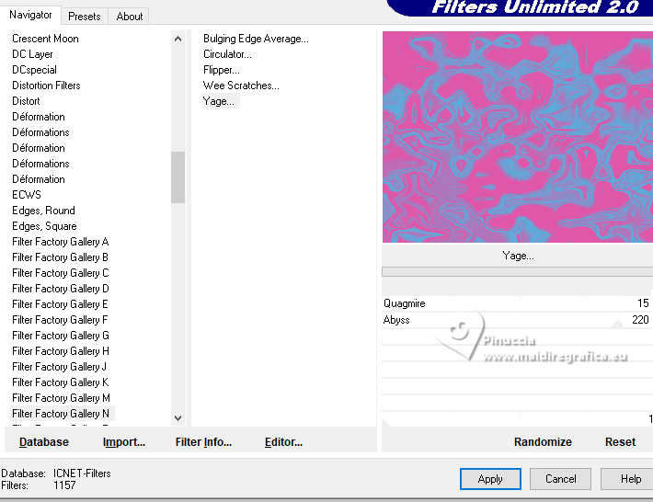Open Filter Info
Image resolution: width=653 pixels, height=502 pixels.
coord(203,442)
